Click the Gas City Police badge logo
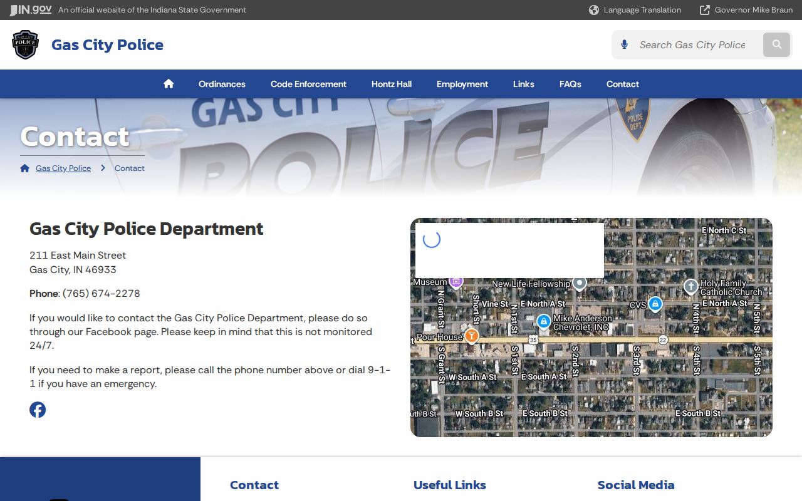 tap(26, 44)
